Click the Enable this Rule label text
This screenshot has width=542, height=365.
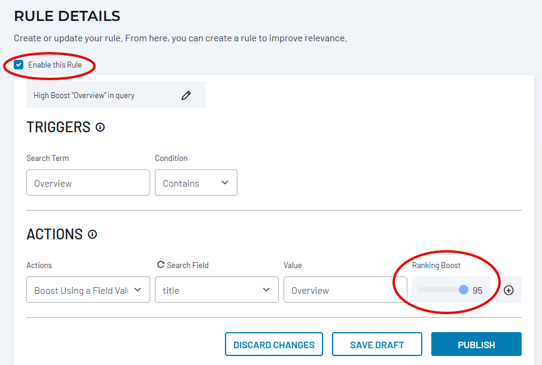point(55,65)
